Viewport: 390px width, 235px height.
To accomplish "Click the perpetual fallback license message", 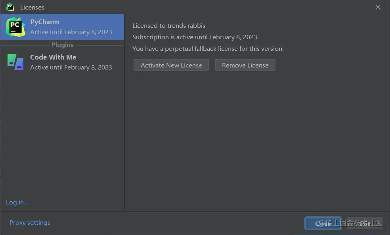I will click(x=208, y=48).
